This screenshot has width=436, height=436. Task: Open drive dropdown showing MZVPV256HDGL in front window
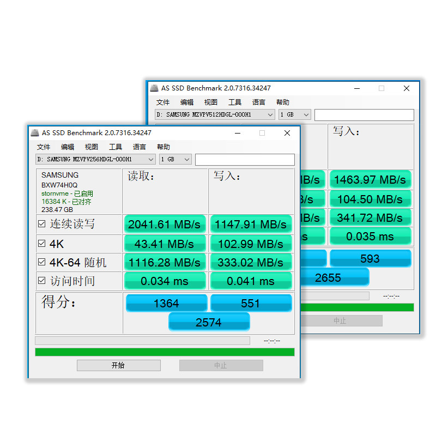click(95, 159)
